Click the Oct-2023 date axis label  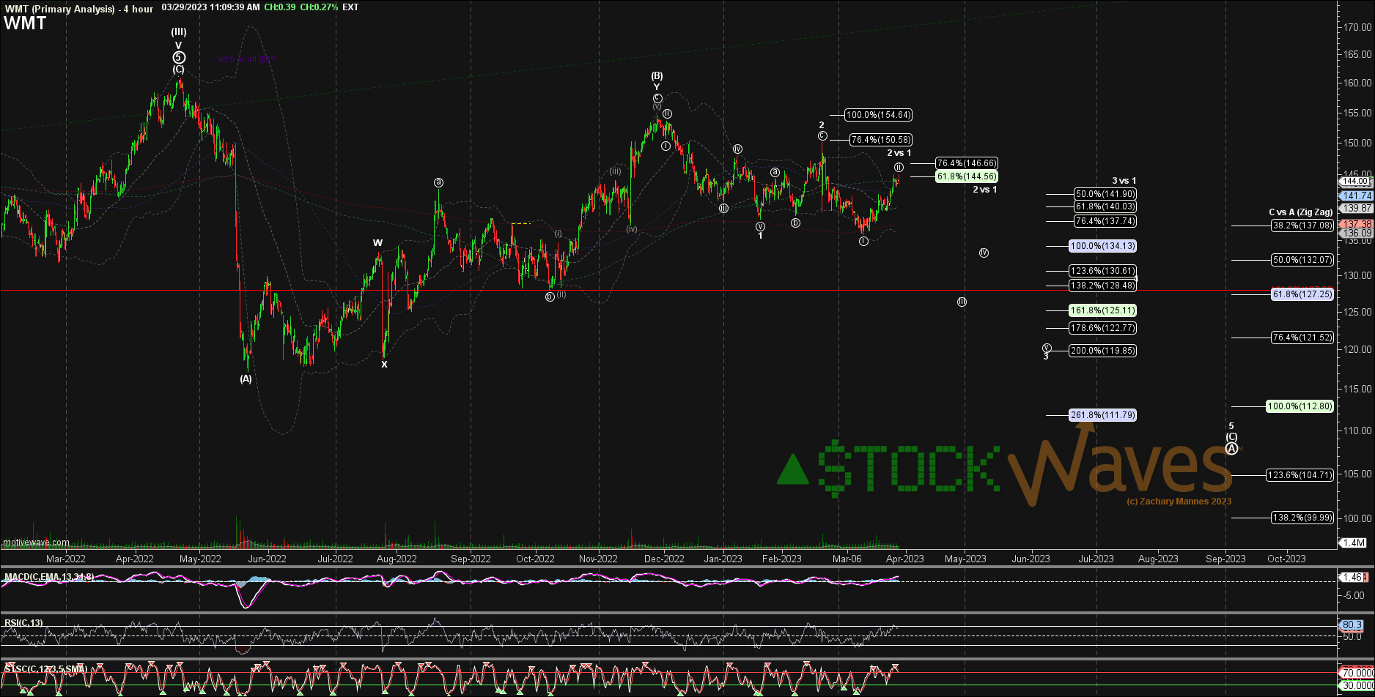[1286, 559]
